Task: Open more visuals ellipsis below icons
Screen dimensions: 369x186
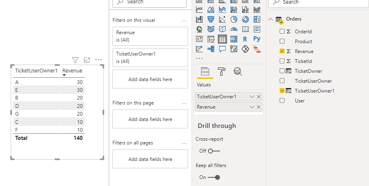Action: tap(199, 58)
